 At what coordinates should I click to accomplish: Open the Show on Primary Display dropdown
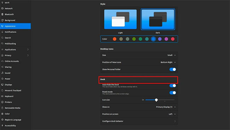pyautogui.click(x=166, y=107)
